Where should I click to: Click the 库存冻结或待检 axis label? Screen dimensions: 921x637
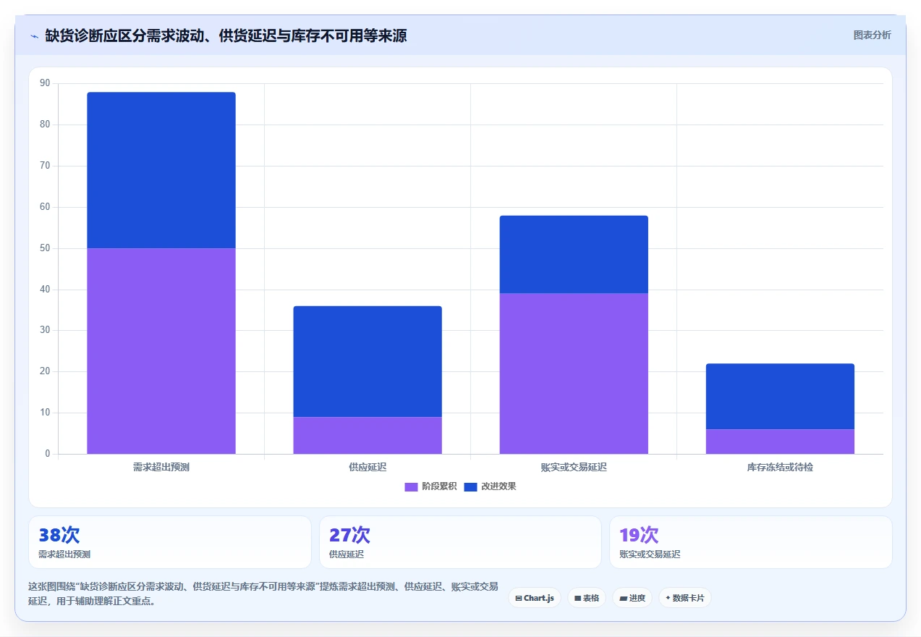780,468
